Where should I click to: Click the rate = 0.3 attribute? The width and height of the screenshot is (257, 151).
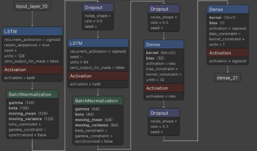click(159, 126)
